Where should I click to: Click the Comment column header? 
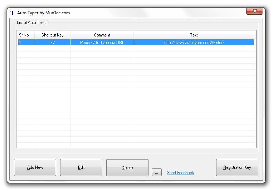click(x=102, y=35)
